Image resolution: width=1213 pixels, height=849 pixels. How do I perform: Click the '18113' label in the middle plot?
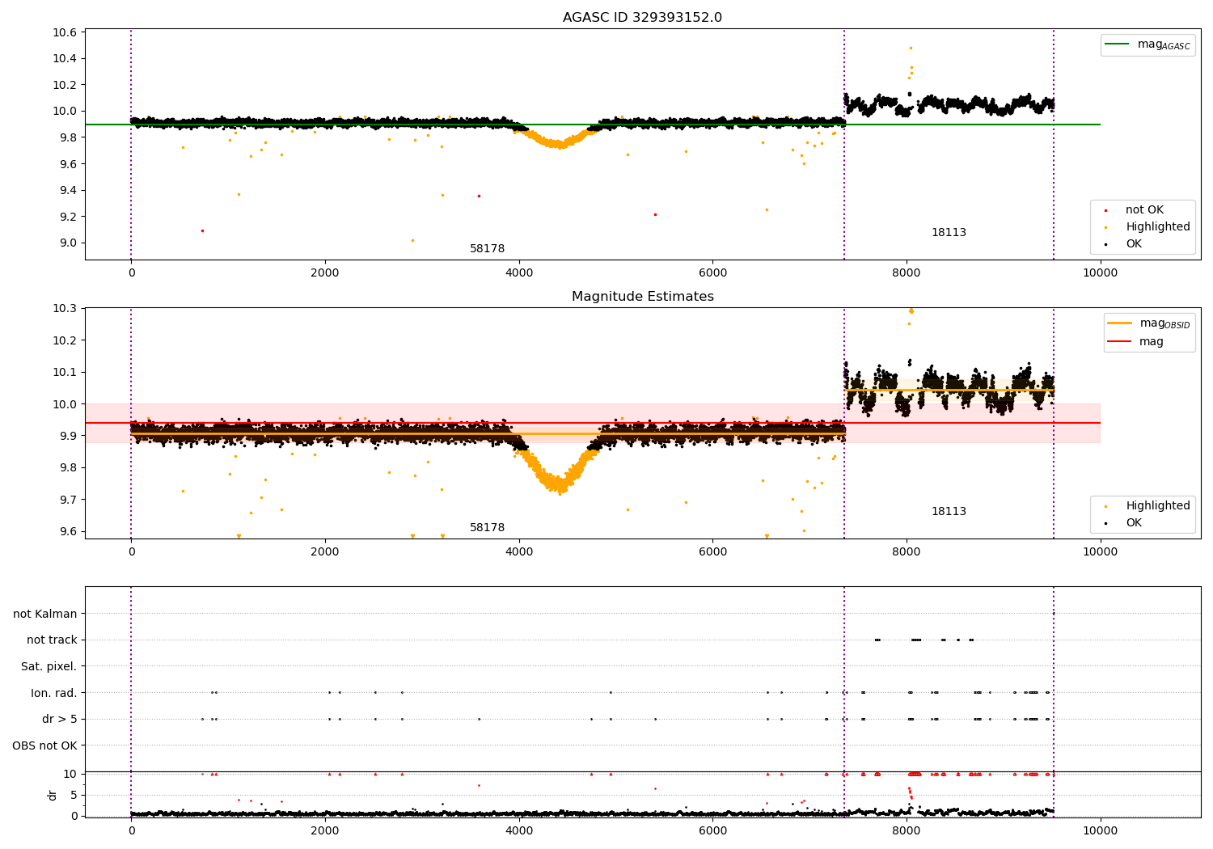pyautogui.click(x=949, y=512)
